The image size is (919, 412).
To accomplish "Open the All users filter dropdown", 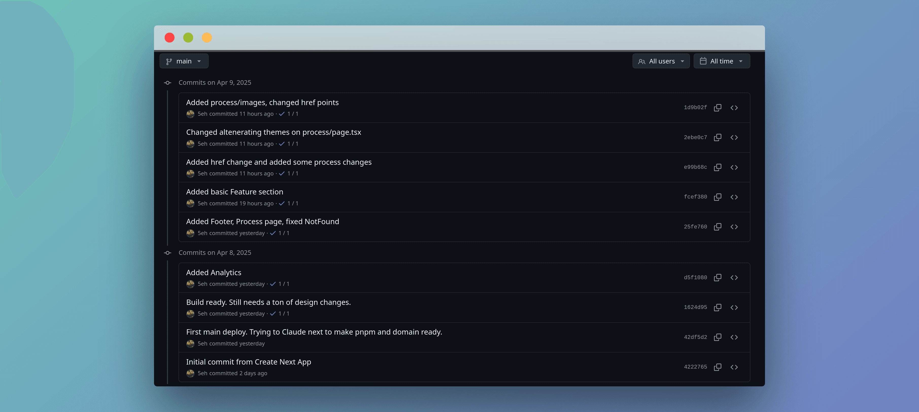I will (x=661, y=61).
